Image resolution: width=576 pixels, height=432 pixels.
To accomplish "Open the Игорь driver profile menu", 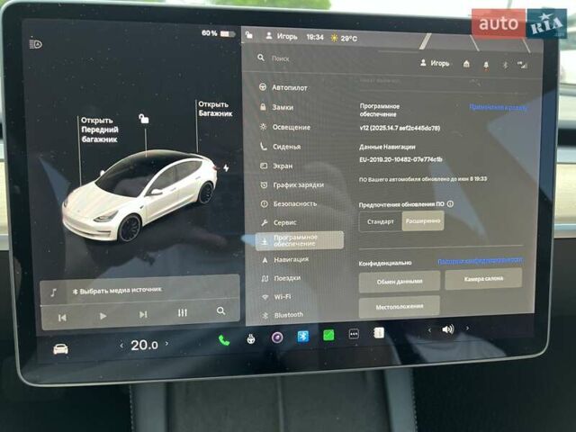I will [x=435, y=63].
